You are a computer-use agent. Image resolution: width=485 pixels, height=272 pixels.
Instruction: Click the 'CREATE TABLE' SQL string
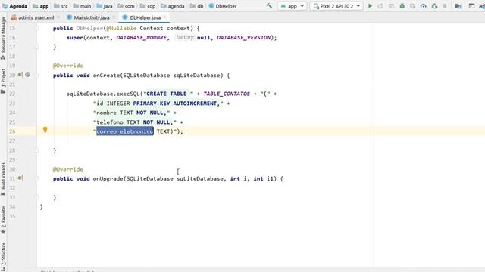tap(167, 94)
